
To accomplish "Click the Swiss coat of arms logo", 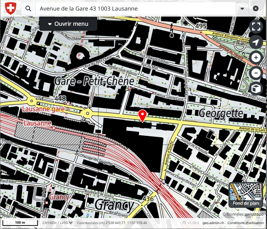I will [11, 8].
